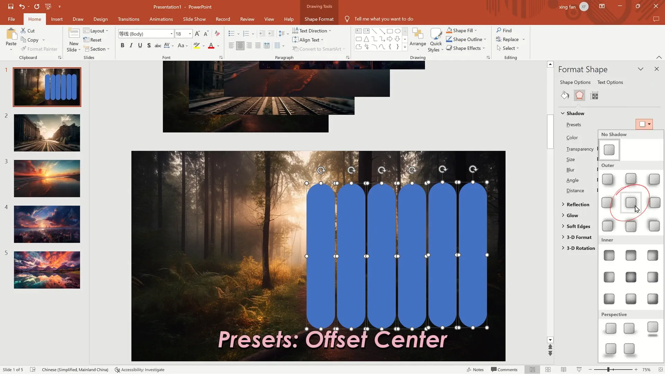
Task: Open the Shape Format tab
Action: tap(319, 19)
